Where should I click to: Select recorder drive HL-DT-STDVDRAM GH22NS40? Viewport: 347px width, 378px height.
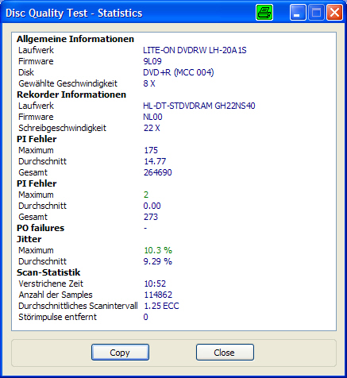[x=199, y=106]
